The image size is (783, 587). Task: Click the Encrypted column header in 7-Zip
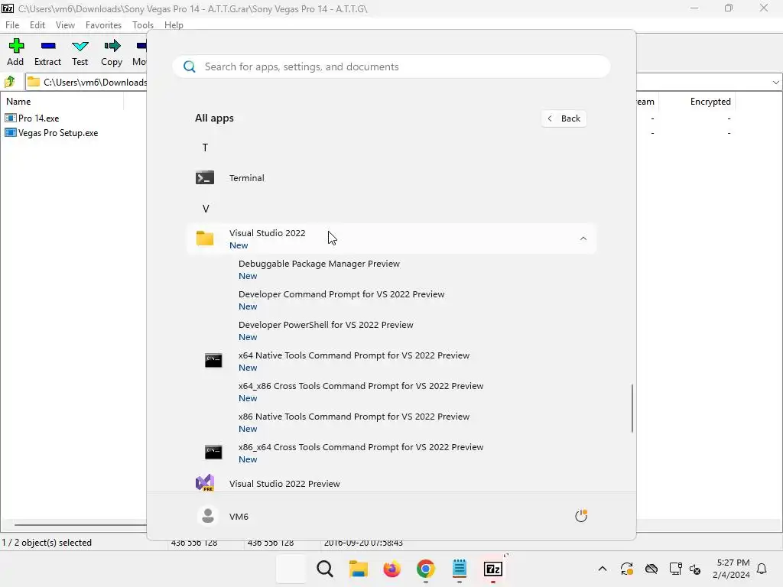point(710,102)
